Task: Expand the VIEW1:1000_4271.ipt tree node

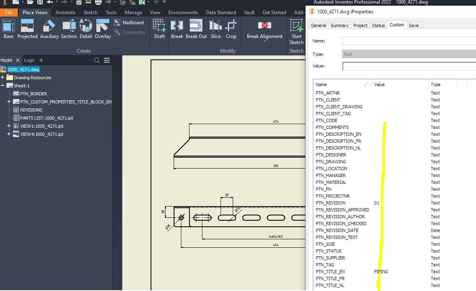Action: (x=8, y=126)
